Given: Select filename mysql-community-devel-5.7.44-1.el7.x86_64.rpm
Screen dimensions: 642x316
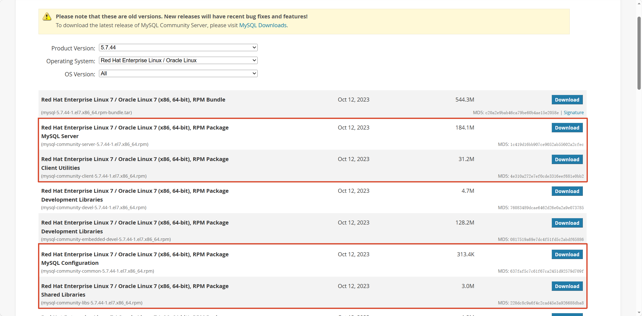Looking at the screenshot, I should point(94,208).
